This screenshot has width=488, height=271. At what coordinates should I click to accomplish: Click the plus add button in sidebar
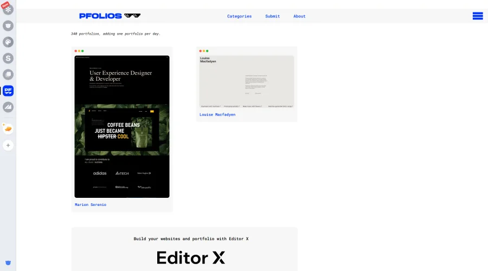(8, 145)
